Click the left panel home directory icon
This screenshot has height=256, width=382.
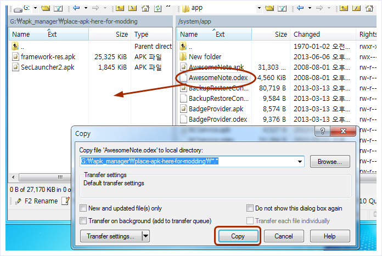click(x=145, y=8)
